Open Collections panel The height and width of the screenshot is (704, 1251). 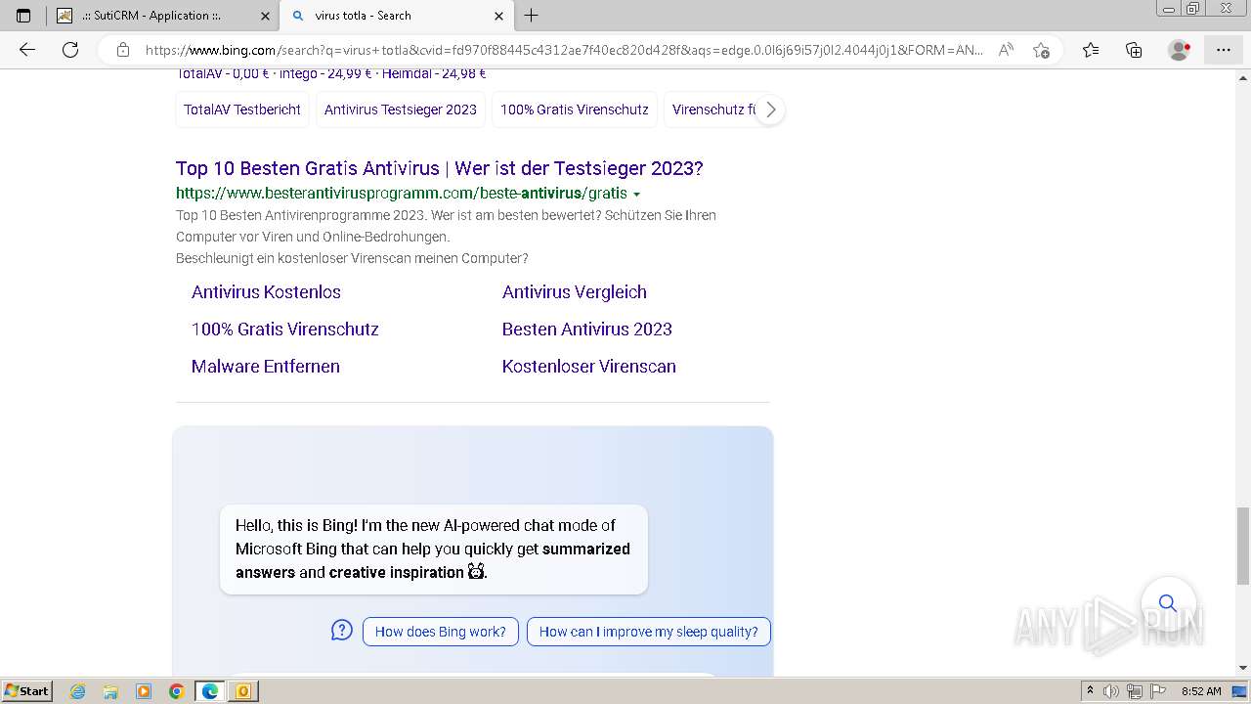1134,50
